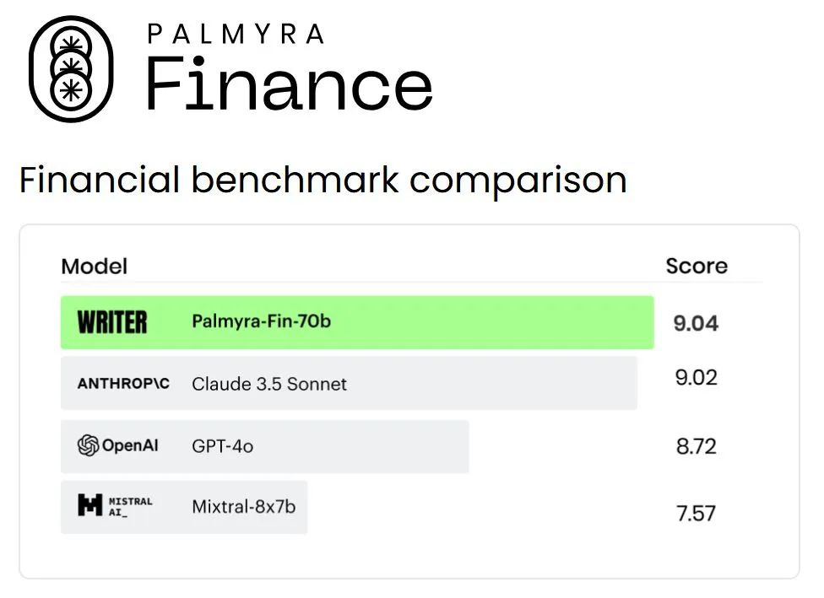Click the Mixtral-8x7b model label
The width and height of the screenshot is (824, 598).
tap(243, 507)
